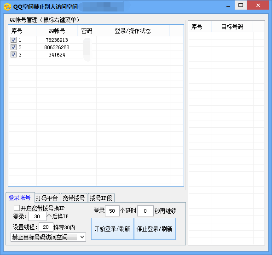Click the 序号 header in the target list

200,27
